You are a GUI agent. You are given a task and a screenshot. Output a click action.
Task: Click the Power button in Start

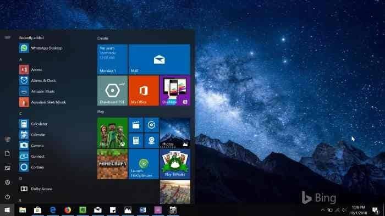[7, 197]
